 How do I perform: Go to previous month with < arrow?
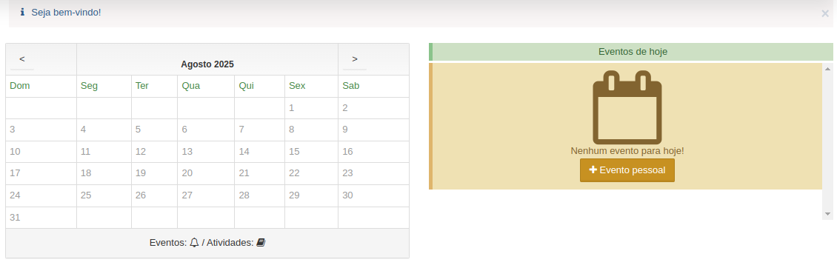22,59
